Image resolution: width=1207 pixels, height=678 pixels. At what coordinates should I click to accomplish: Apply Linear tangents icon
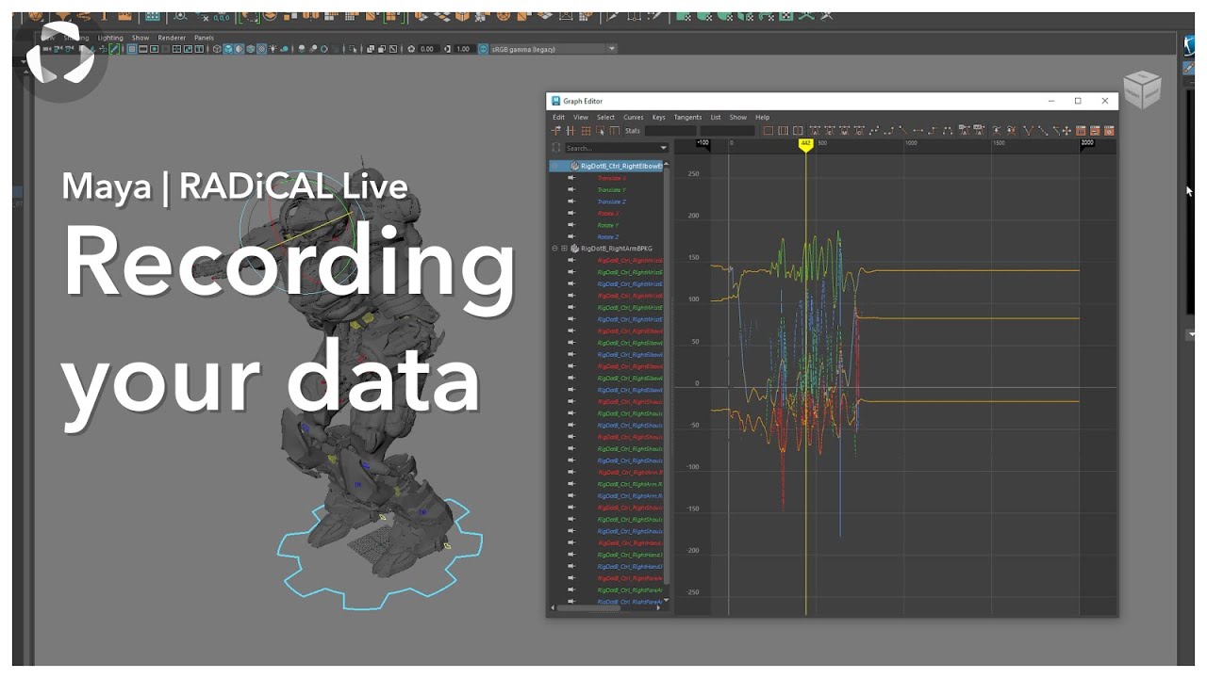coord(903,130)
